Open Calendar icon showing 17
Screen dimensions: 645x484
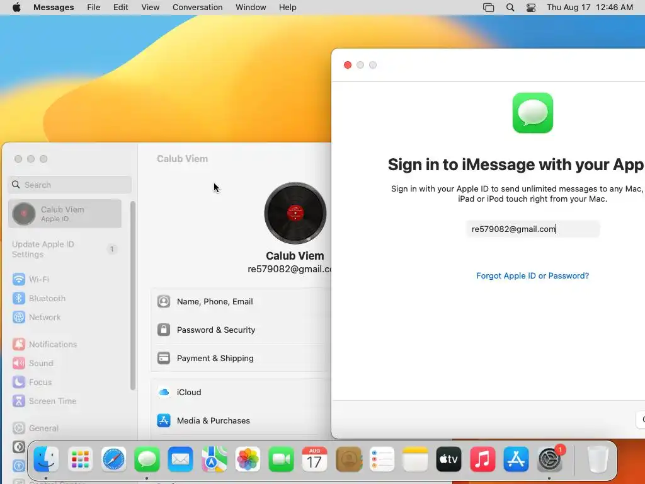(315, 459)
